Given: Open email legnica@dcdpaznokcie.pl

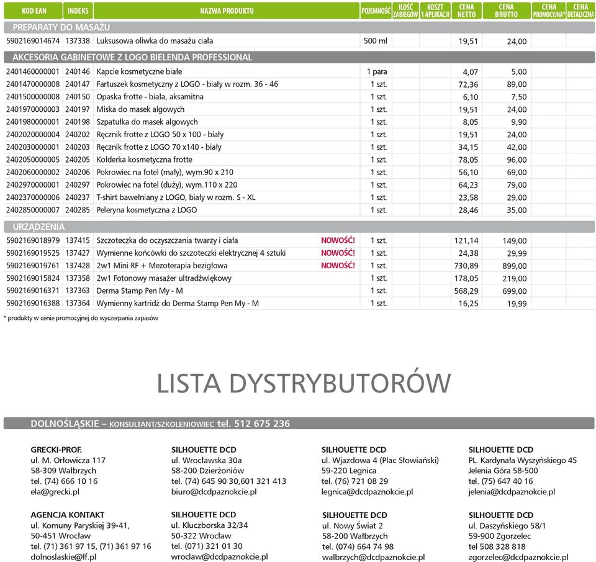Looking at the screenshot, I should click(367, 492).
